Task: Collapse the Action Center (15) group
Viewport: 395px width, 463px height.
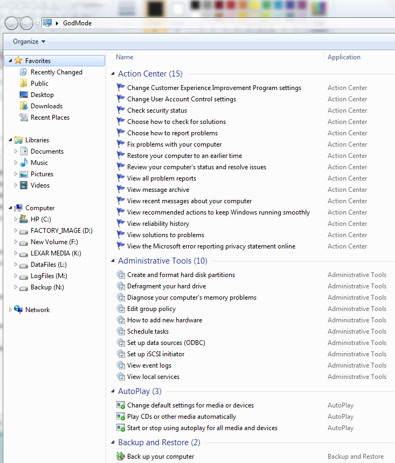Action: tap(113, 73)
